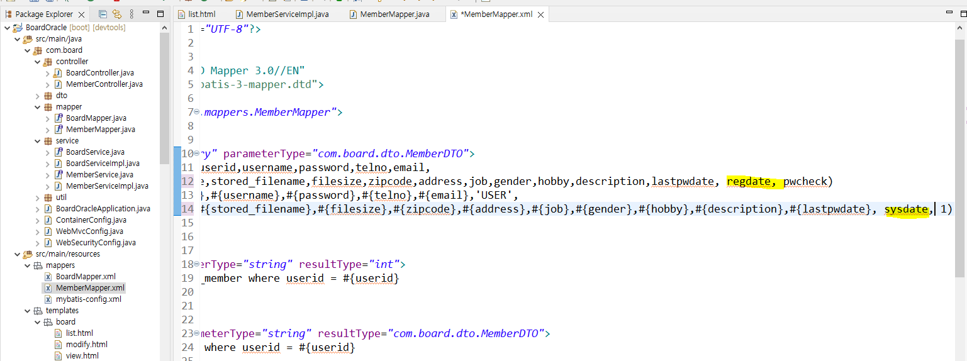Viewport: 967px width, 361px height.
Task: Click modify.html file icon
Action: click(59, 345)
